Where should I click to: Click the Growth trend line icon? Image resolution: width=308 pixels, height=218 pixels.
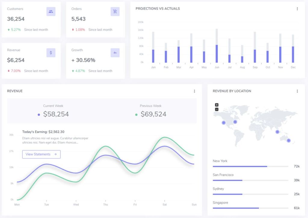pyautogui.click(x=114, y=52)
